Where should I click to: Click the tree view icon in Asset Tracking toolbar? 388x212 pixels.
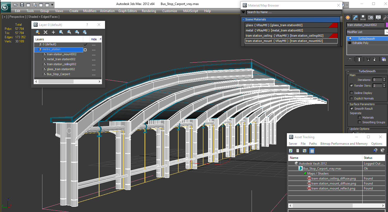click(x=304, y=151)
